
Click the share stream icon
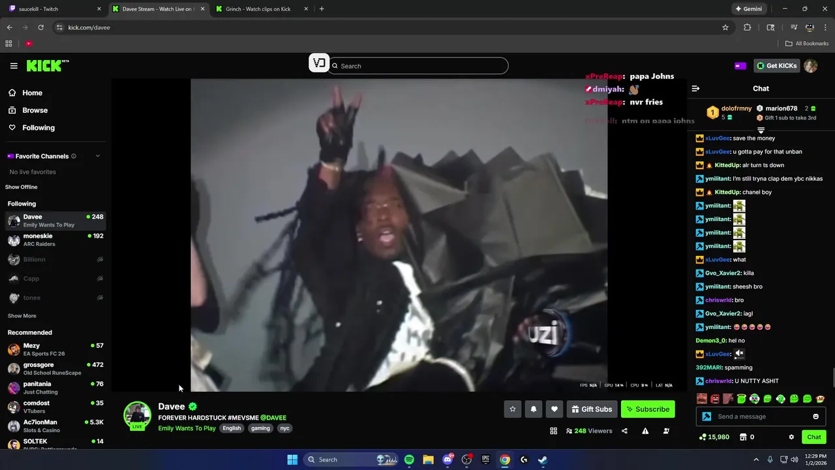624,431
